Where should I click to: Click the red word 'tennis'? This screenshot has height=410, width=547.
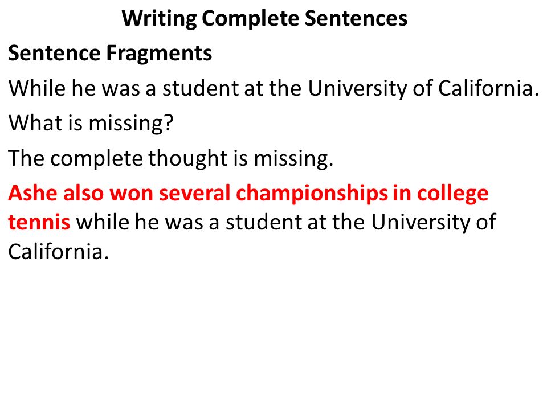(x=39, y=222)
